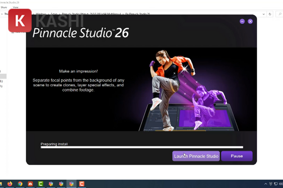The width and height of the screenshot is (283, 188).
Task: Open the Share ribbon tab
Action: click(3, 8)
